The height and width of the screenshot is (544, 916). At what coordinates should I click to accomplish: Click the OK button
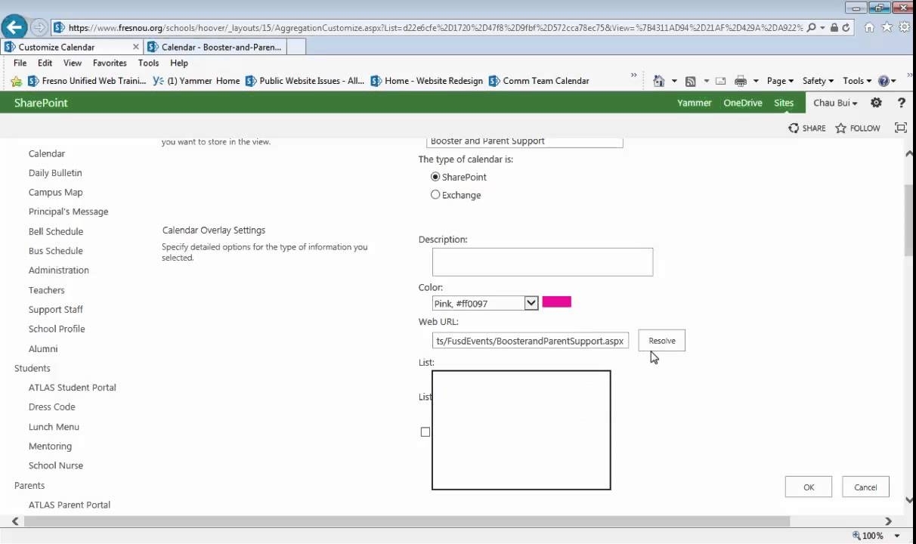point(809,487)
